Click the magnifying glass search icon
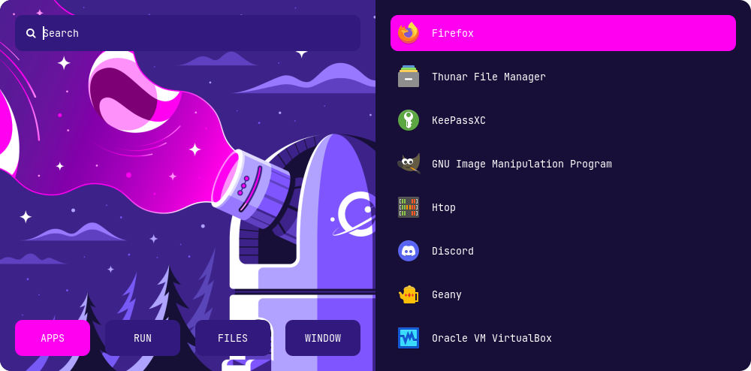 (31, 33)
